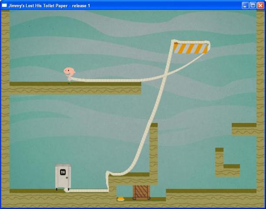The width and height of the screenshot is (266, 209).
Task: Click the restroom sign on the stall
Action: point(63,172)
